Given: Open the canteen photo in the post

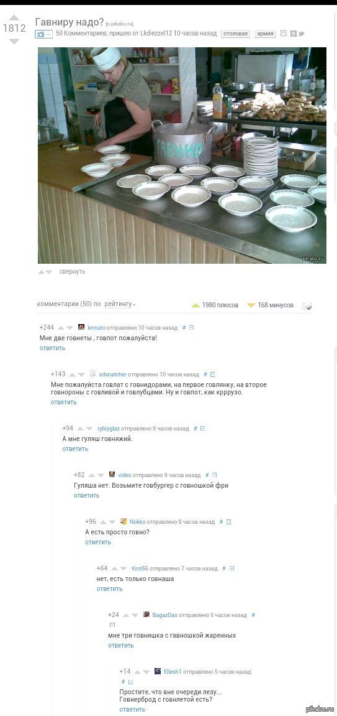Looking at the screenshot, I should point(182,156).
